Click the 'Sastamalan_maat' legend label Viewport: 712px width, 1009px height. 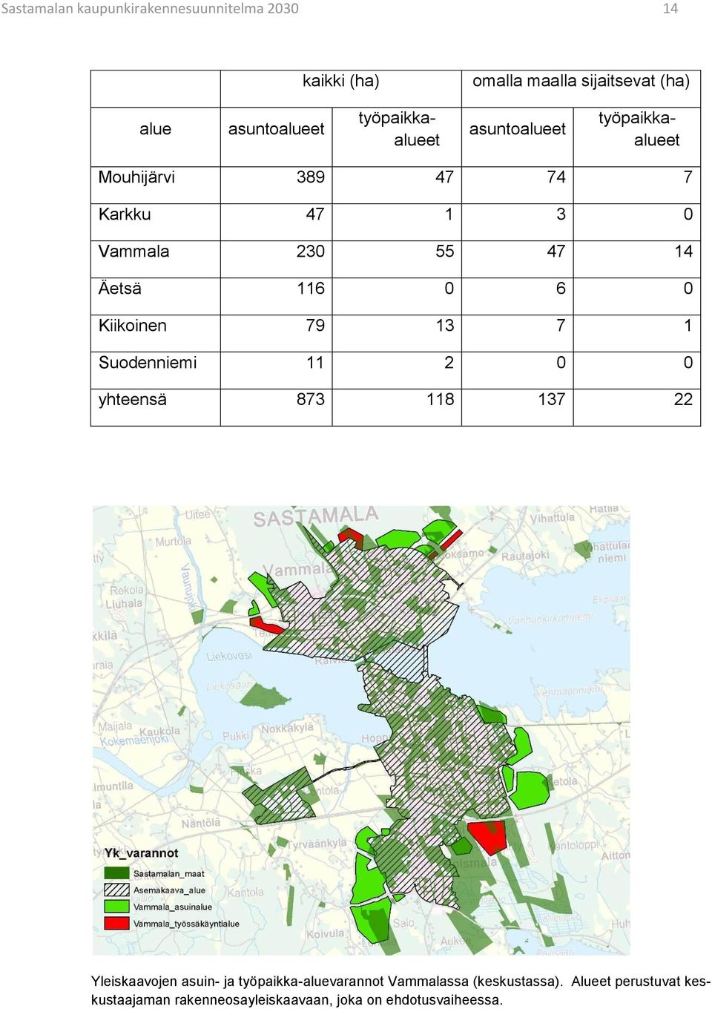pyautogui.click(x=169, y=874)
